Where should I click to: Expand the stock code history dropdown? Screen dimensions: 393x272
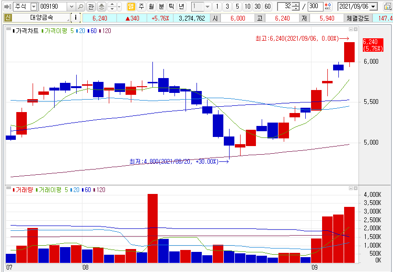pos(71,7)
